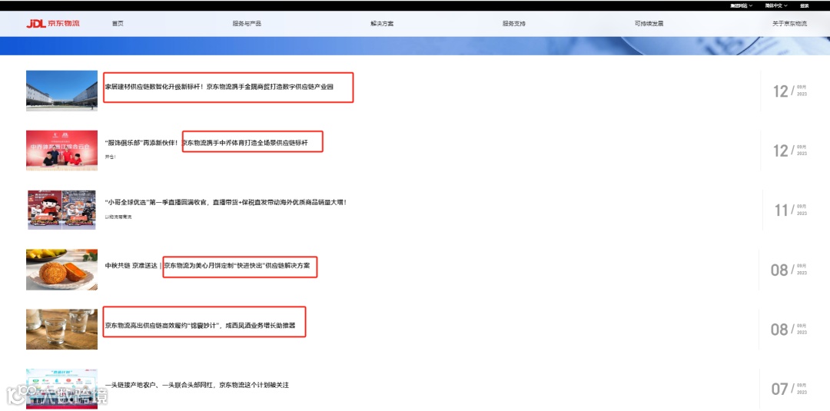
Task: Click the 小哥 mascot livestream thumbnail
Action: [62, 210]
